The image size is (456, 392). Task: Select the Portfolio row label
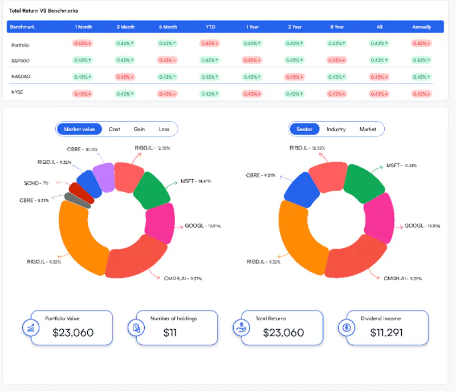(x=21, y=45)
